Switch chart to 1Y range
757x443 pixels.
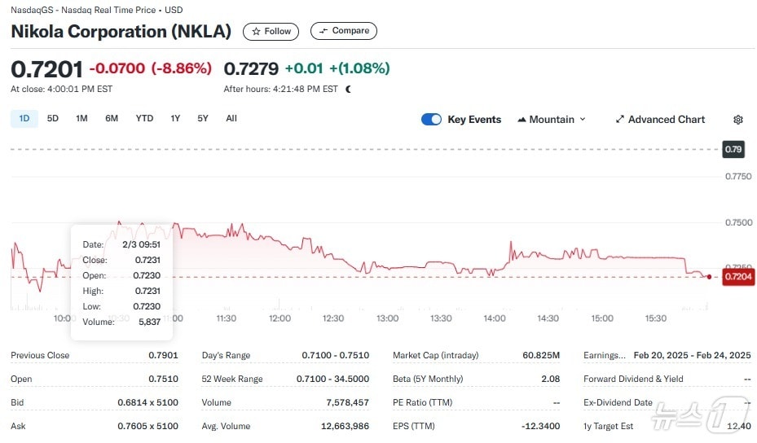[175, 118]
